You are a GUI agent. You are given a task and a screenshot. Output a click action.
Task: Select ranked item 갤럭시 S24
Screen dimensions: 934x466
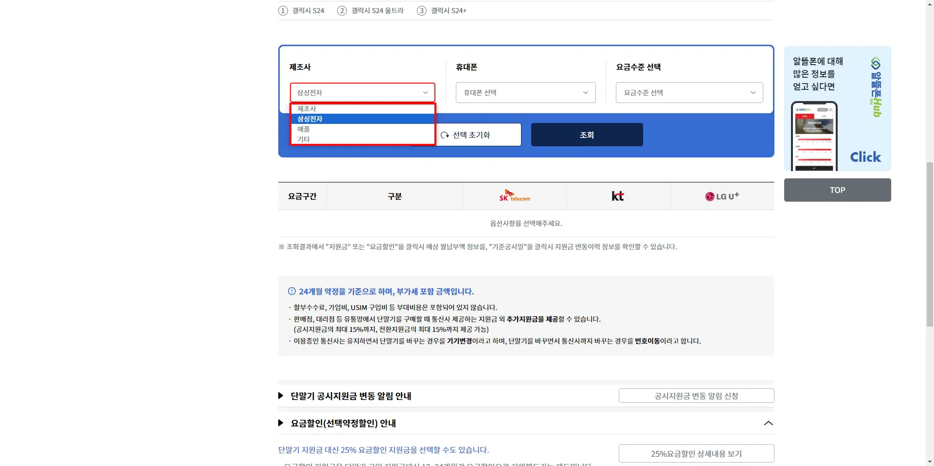[x=301, y=11]
